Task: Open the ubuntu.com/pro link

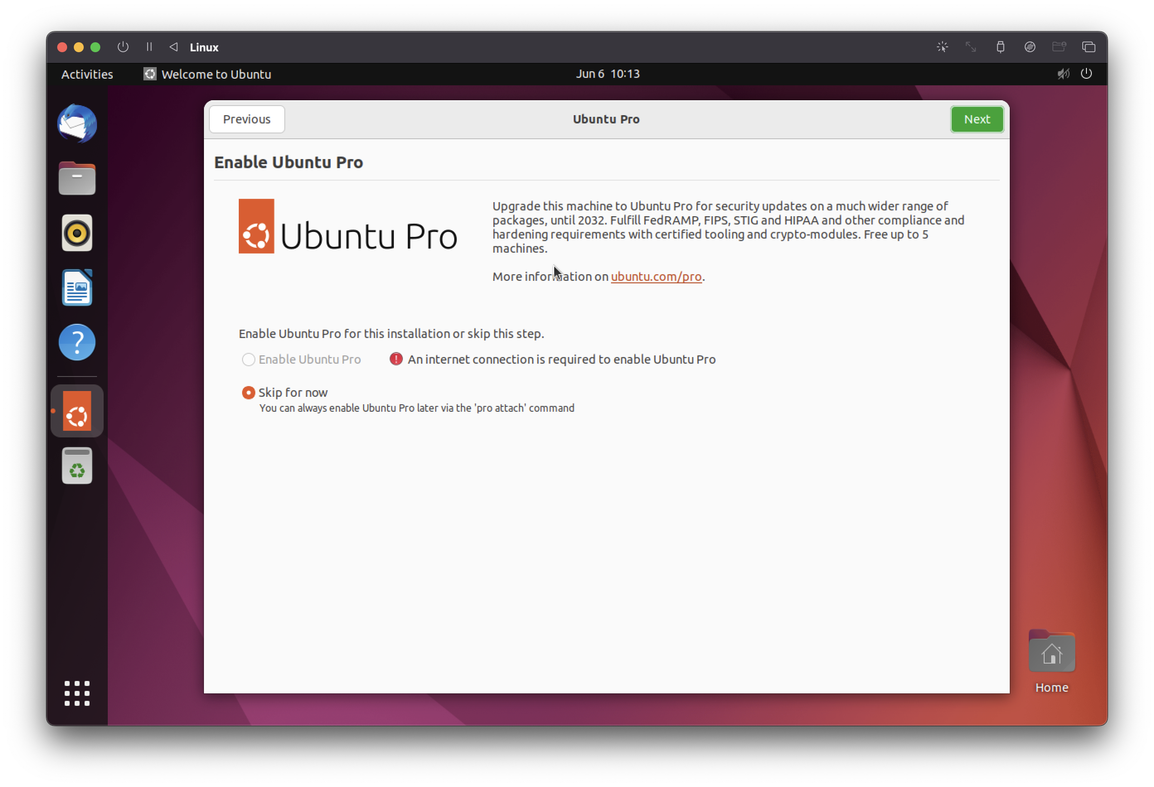Action: [x=655, y=276]
